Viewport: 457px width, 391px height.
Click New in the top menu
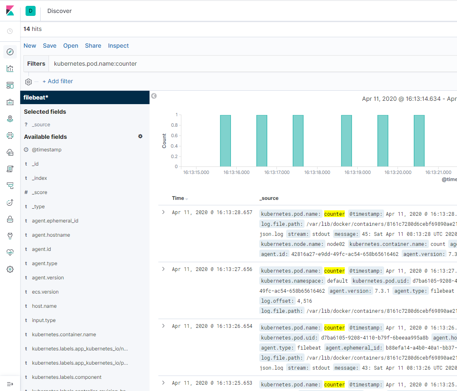(x=30, y=46)
